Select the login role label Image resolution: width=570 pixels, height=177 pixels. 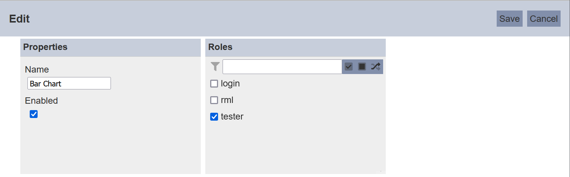(x=230, y=83)
